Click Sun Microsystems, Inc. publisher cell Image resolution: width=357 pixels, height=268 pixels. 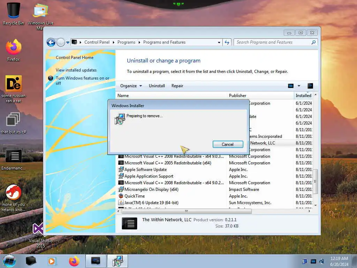[250, 203]
